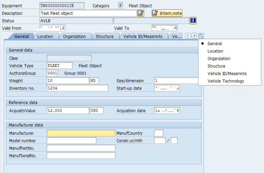Click the ManufCountry field
This screenshot has width=264, height=173.
158,133
